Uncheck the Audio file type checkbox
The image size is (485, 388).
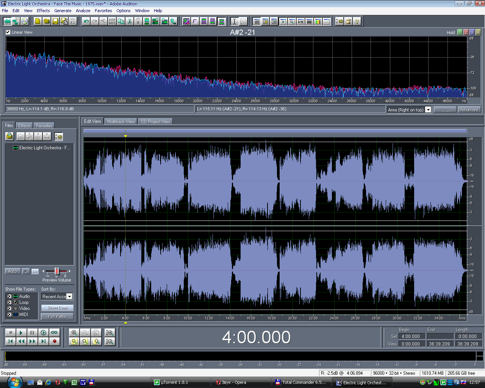click(x=9, y=296)
